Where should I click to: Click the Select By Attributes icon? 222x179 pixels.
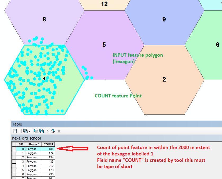click(x=36, y=131)
